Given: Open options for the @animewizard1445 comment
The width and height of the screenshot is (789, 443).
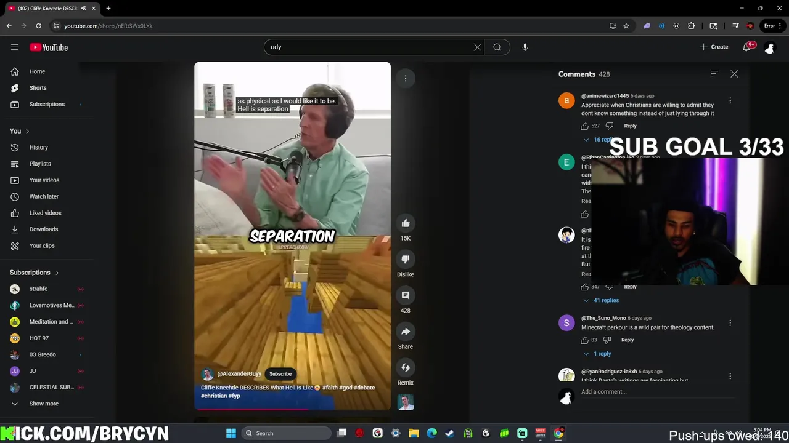Looking at the screenshot, I should (730, 100).
